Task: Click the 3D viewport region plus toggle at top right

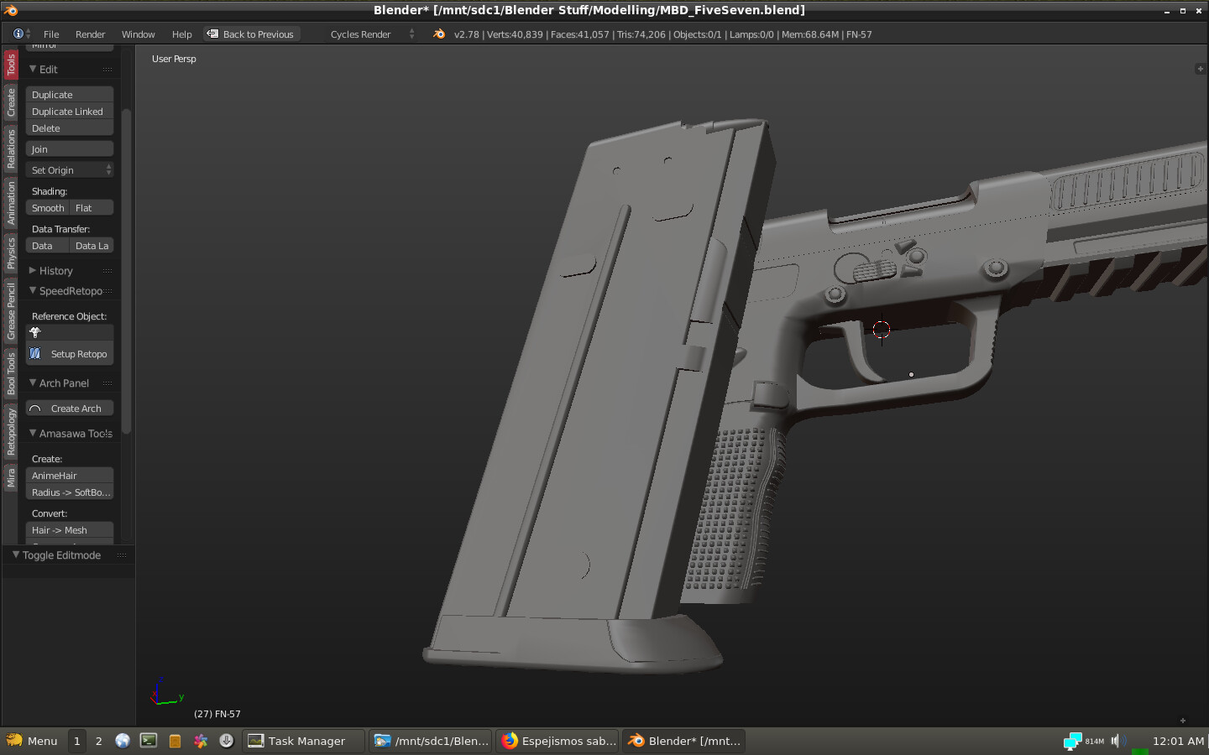Action: click(1200, 69)
